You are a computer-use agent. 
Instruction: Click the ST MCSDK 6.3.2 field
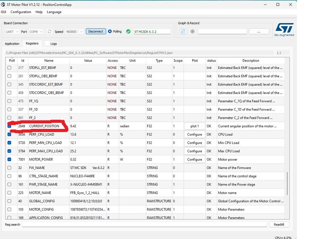click(152, 32)
